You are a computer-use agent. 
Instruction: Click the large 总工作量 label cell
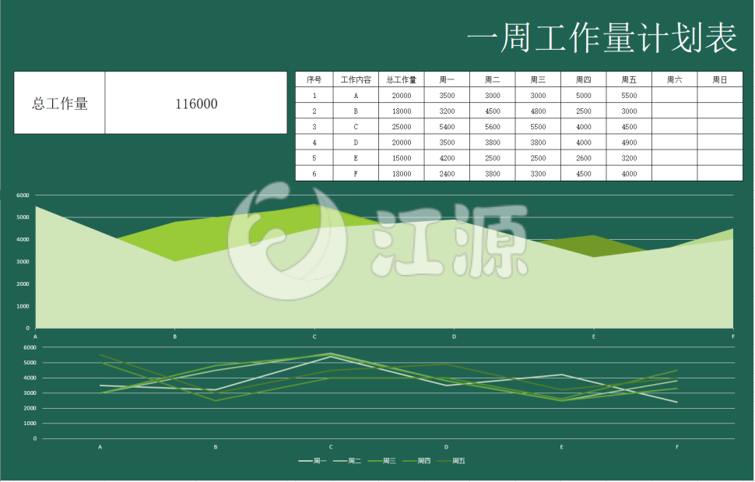[60, 103]
